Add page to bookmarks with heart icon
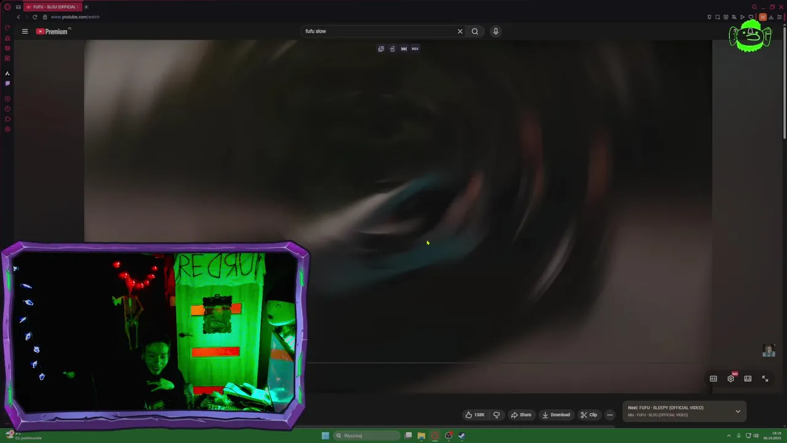The height and width of the screenshot is (443, 787). (x=751, y=17)
